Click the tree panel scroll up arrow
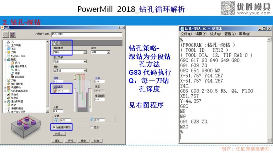The image size is (273, 153). pos(47,42)
